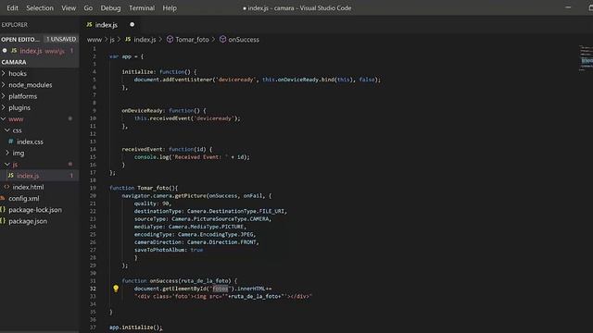
Task: Click 'quality: 90,' on line 21
Action: coord(153,203)
